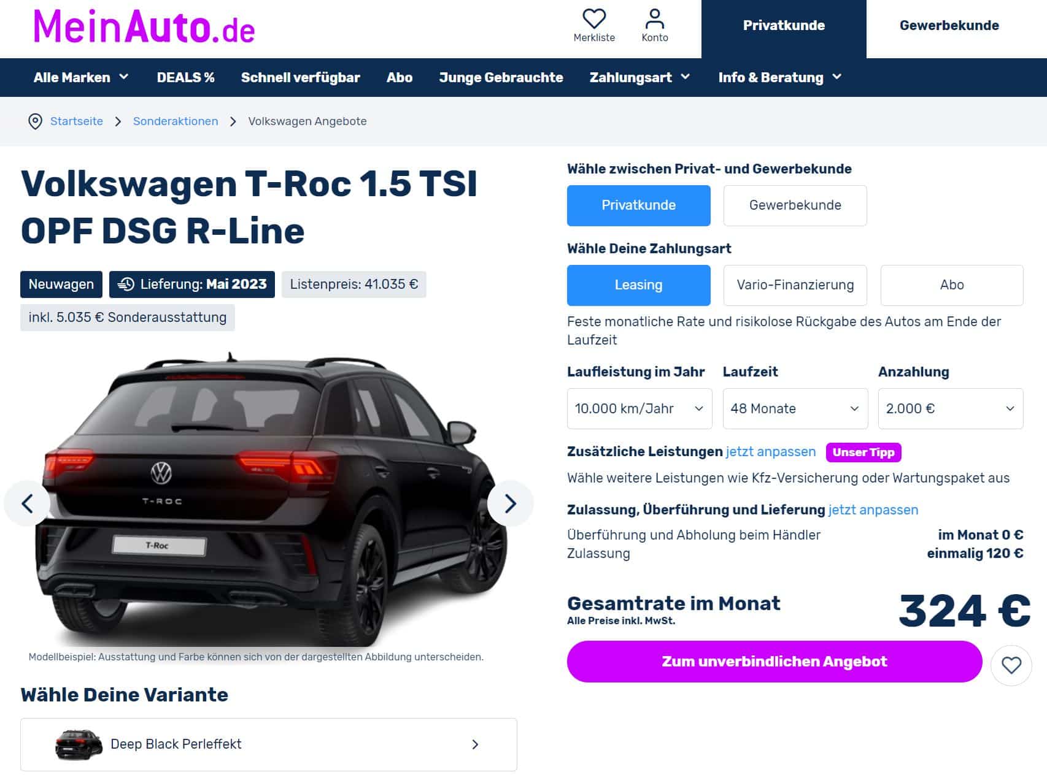The width and height of the screenshot is (1047, 783).
Task: Click the Deep Black variant car thumbnail
Action: click(79, 744)
